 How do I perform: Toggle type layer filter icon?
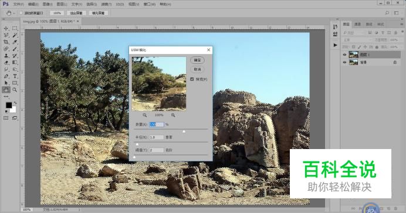point(383,33)
